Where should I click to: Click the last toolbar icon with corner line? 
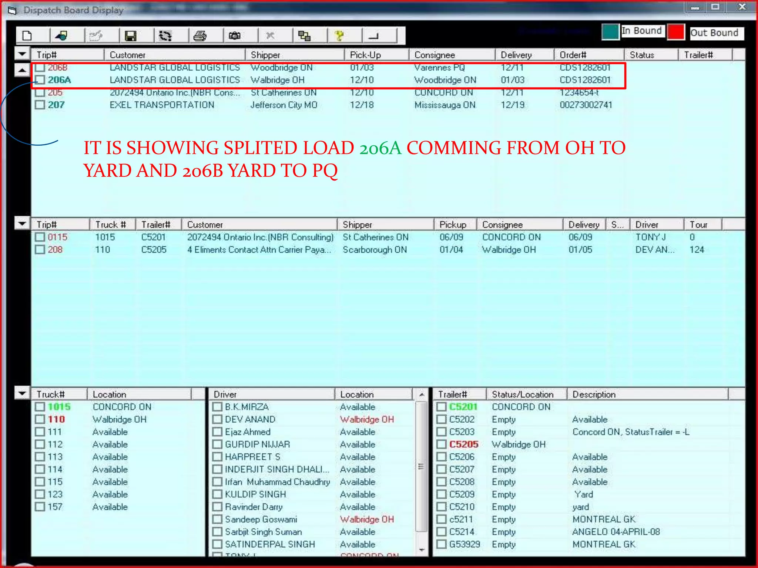point(374,36)
